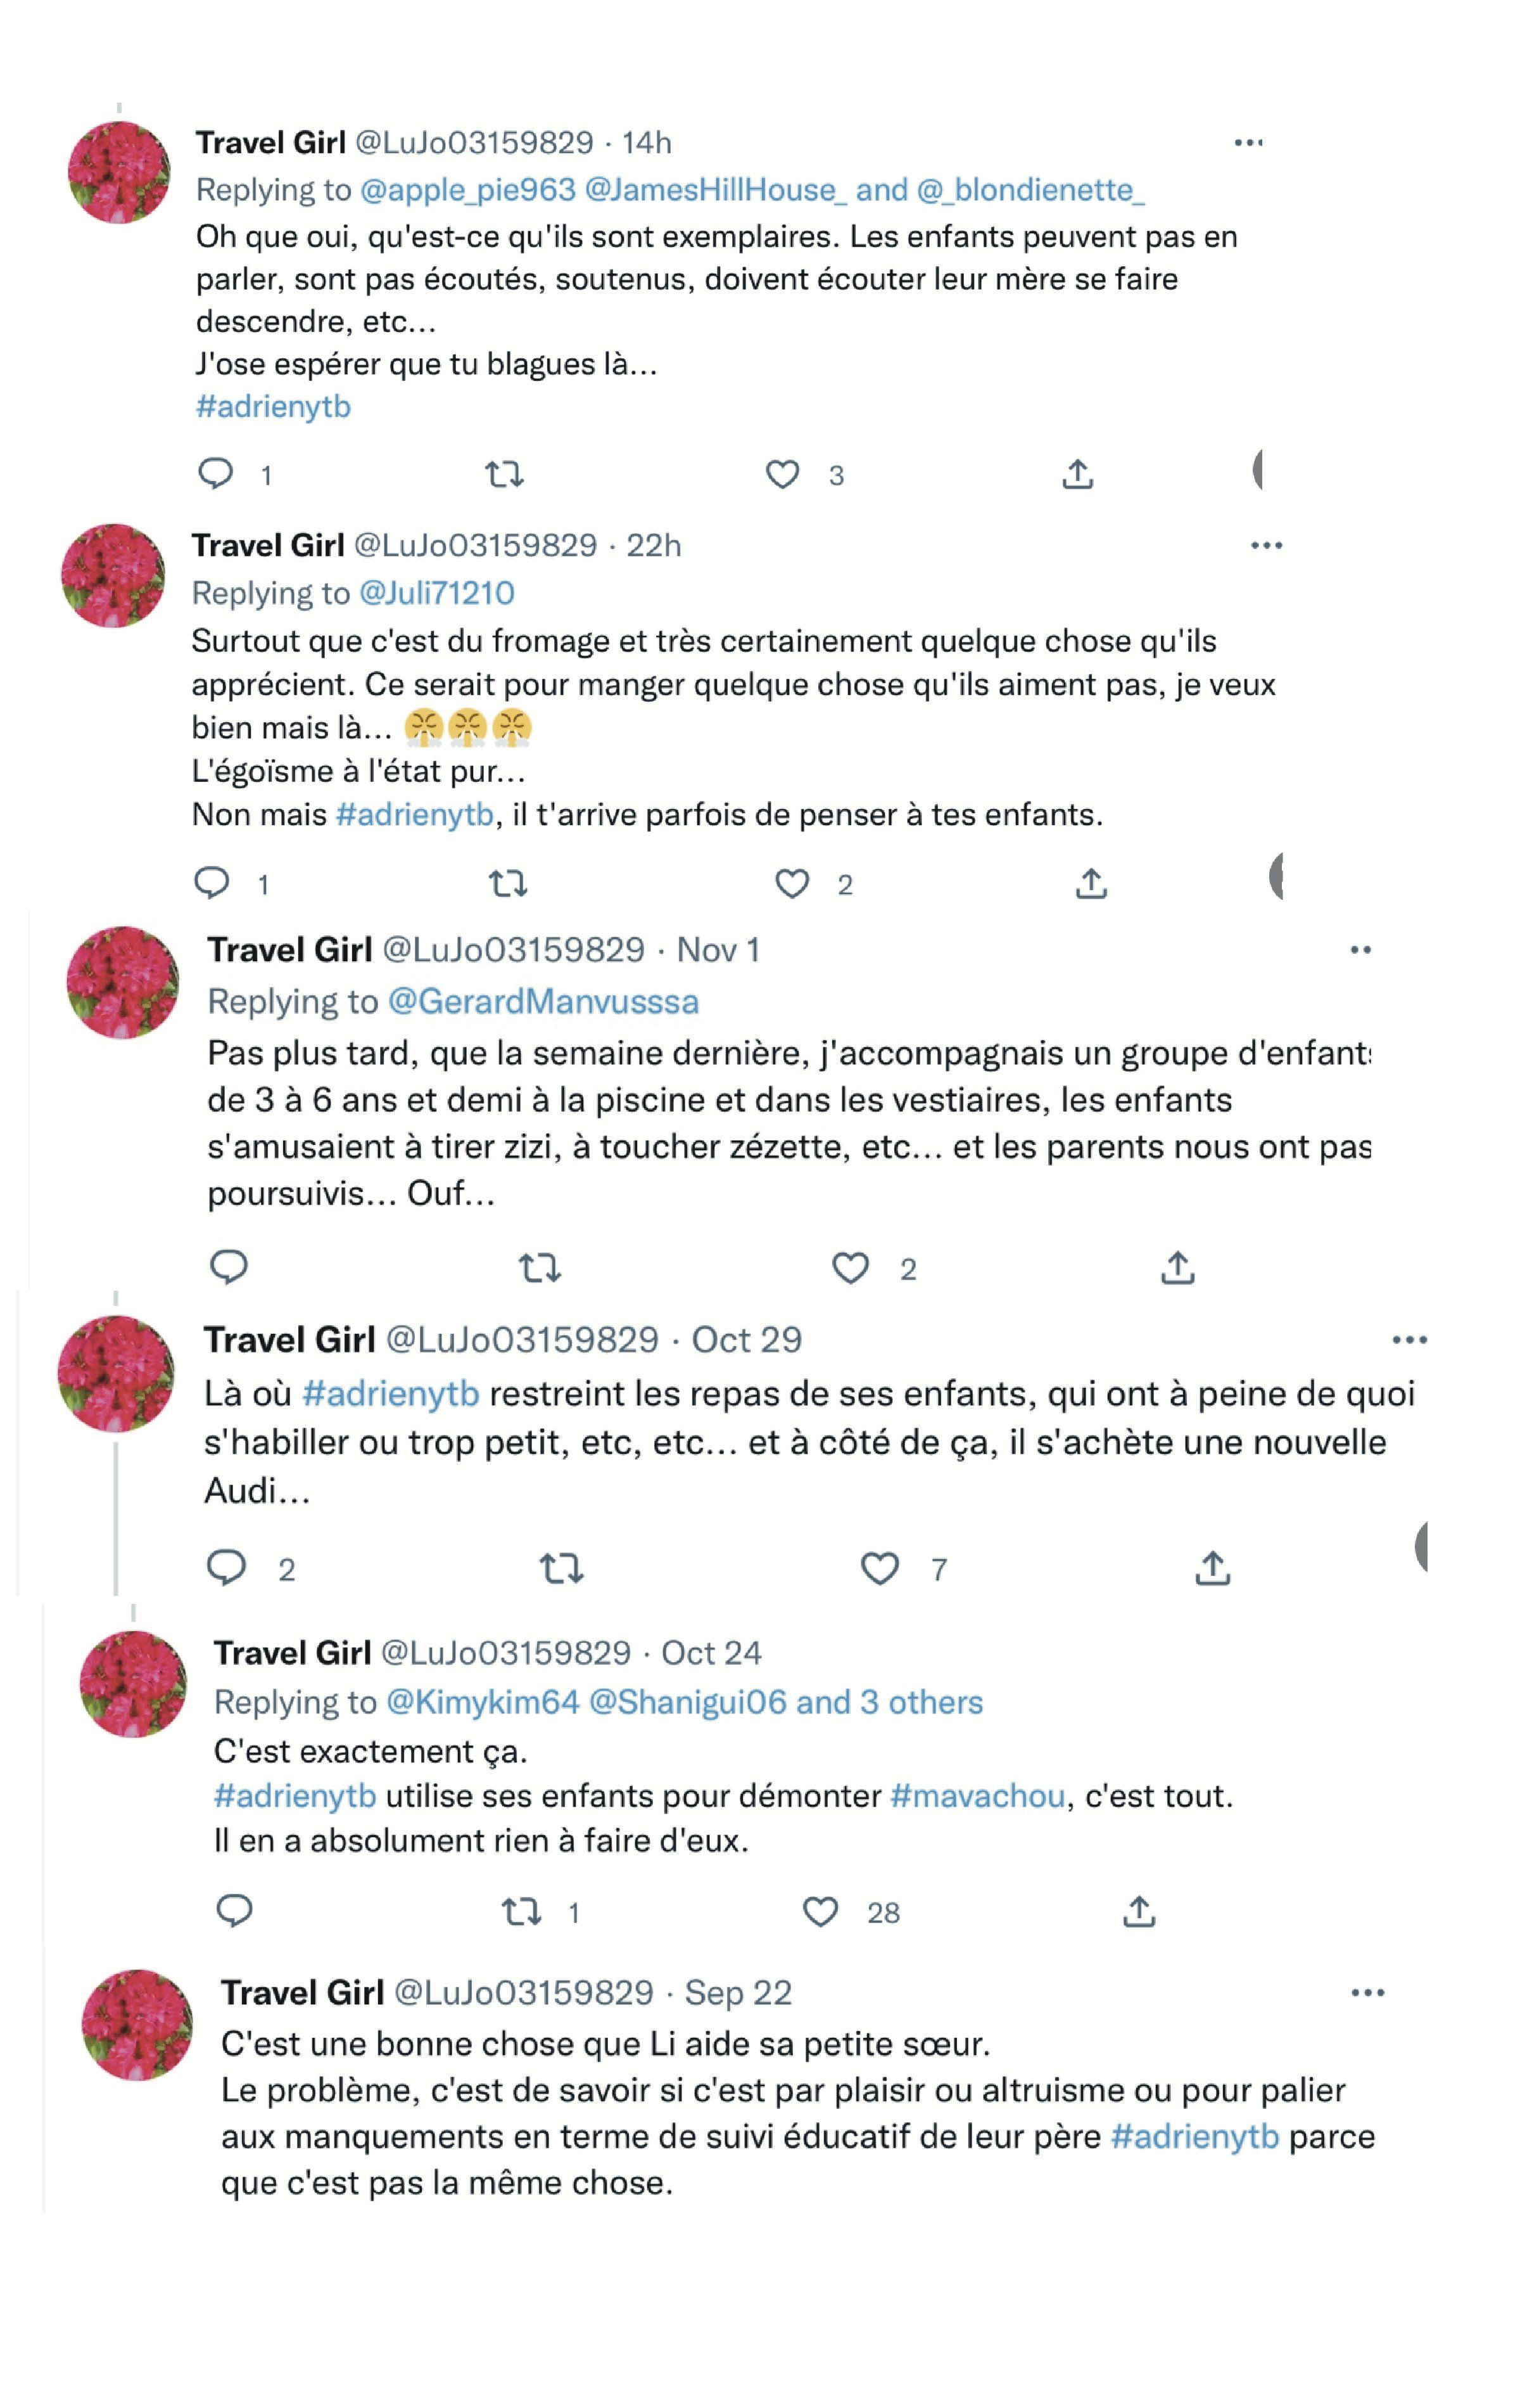This screenshot has width=1520, height=2408.
Task: Open the #adrienytb hashtag in 14h tweet
Action: [274, 407]
